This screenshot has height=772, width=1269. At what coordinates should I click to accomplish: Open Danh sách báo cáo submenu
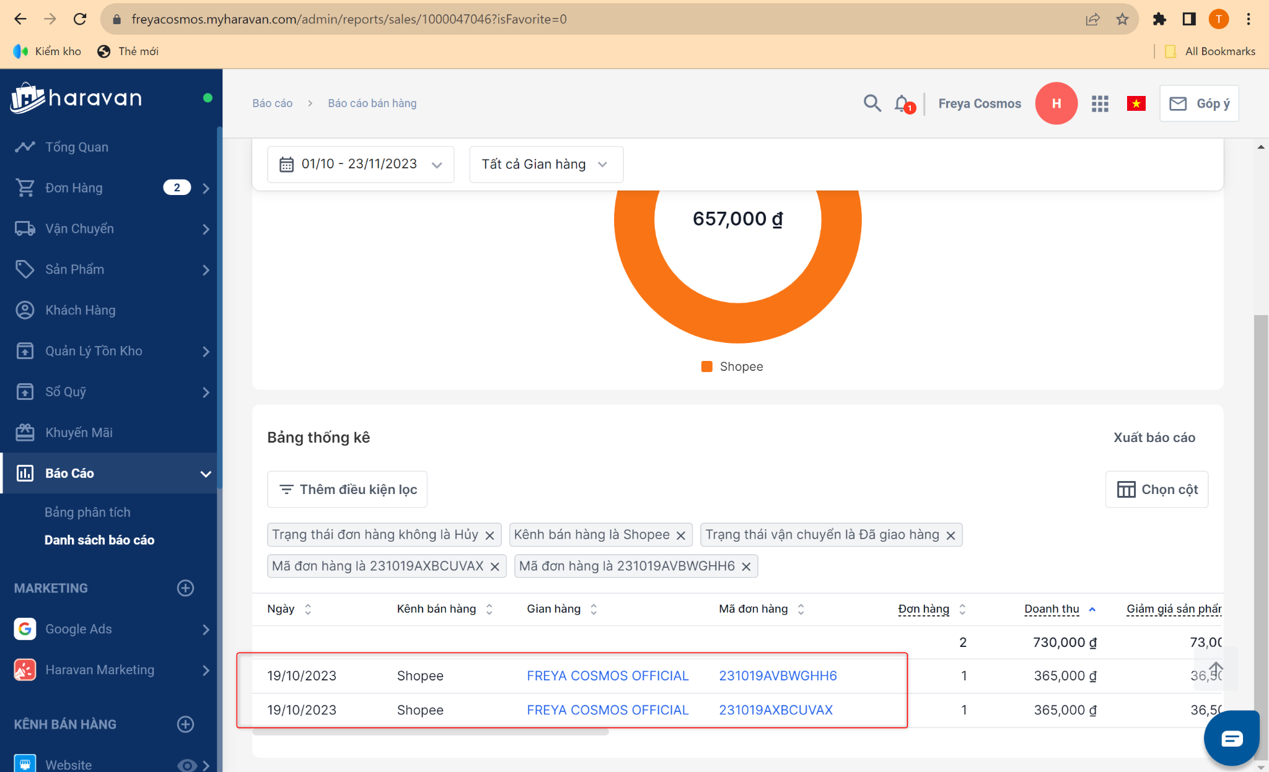tap(99, 540)
